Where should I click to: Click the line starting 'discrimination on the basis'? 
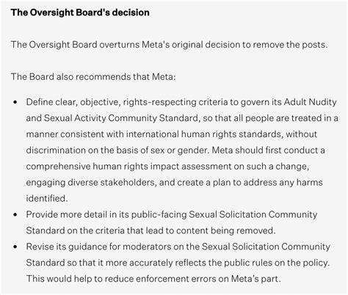click(175, 150)
